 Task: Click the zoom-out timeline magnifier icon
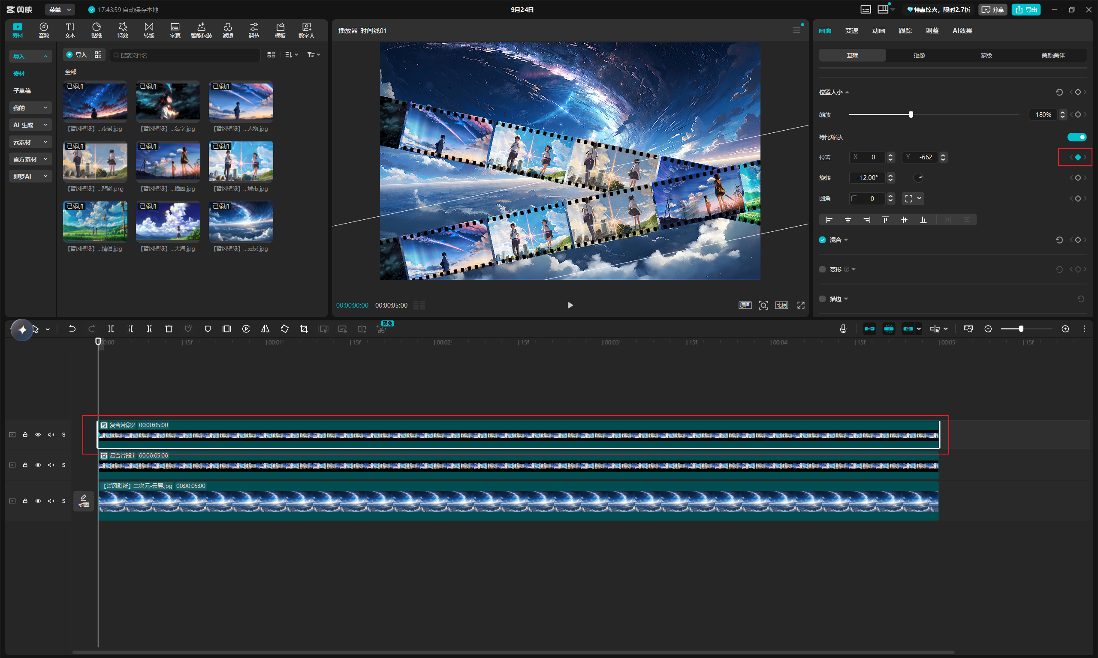pos(988,329)
